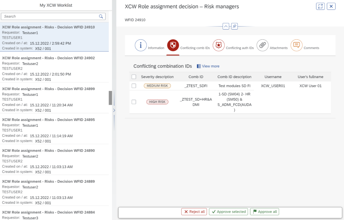Click the _ZTEST_SD+HR&ADMI comb ID cell
Viewport: 344px width, 220px height.
pos(196,102)
